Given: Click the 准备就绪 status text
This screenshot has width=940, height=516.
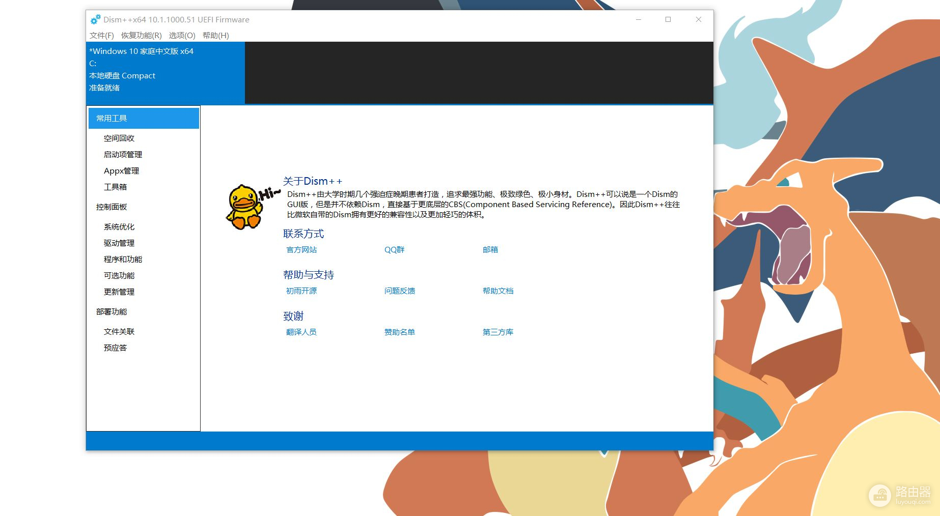Looking at the screenshot, I should click(104, 88).
